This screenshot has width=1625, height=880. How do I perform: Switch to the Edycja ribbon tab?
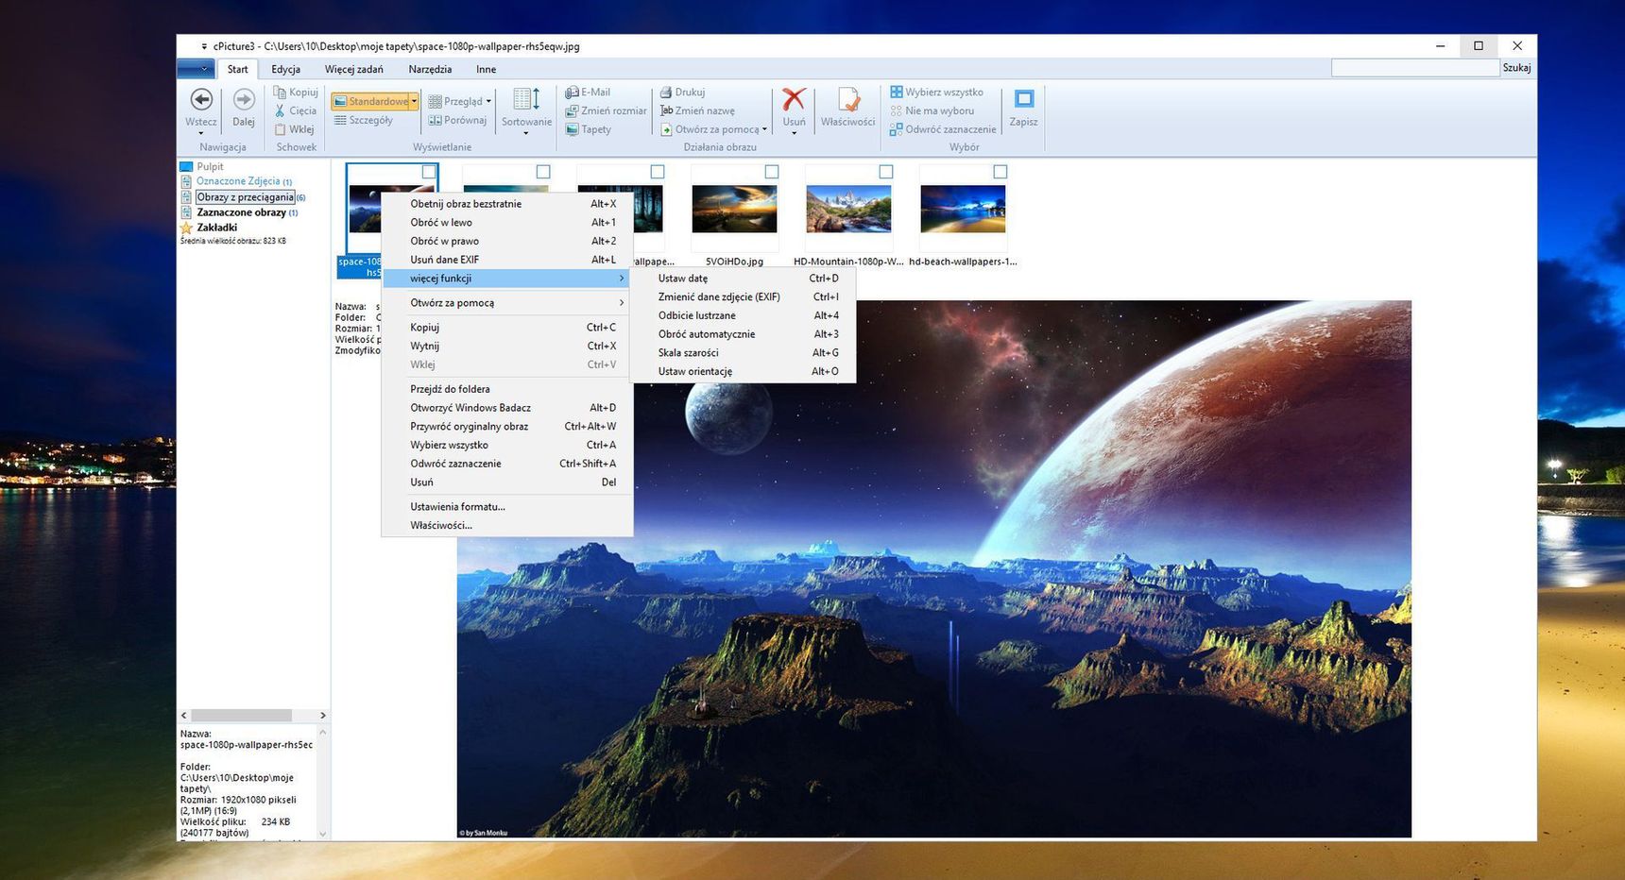pyautogui.click(x=285, y=69)
